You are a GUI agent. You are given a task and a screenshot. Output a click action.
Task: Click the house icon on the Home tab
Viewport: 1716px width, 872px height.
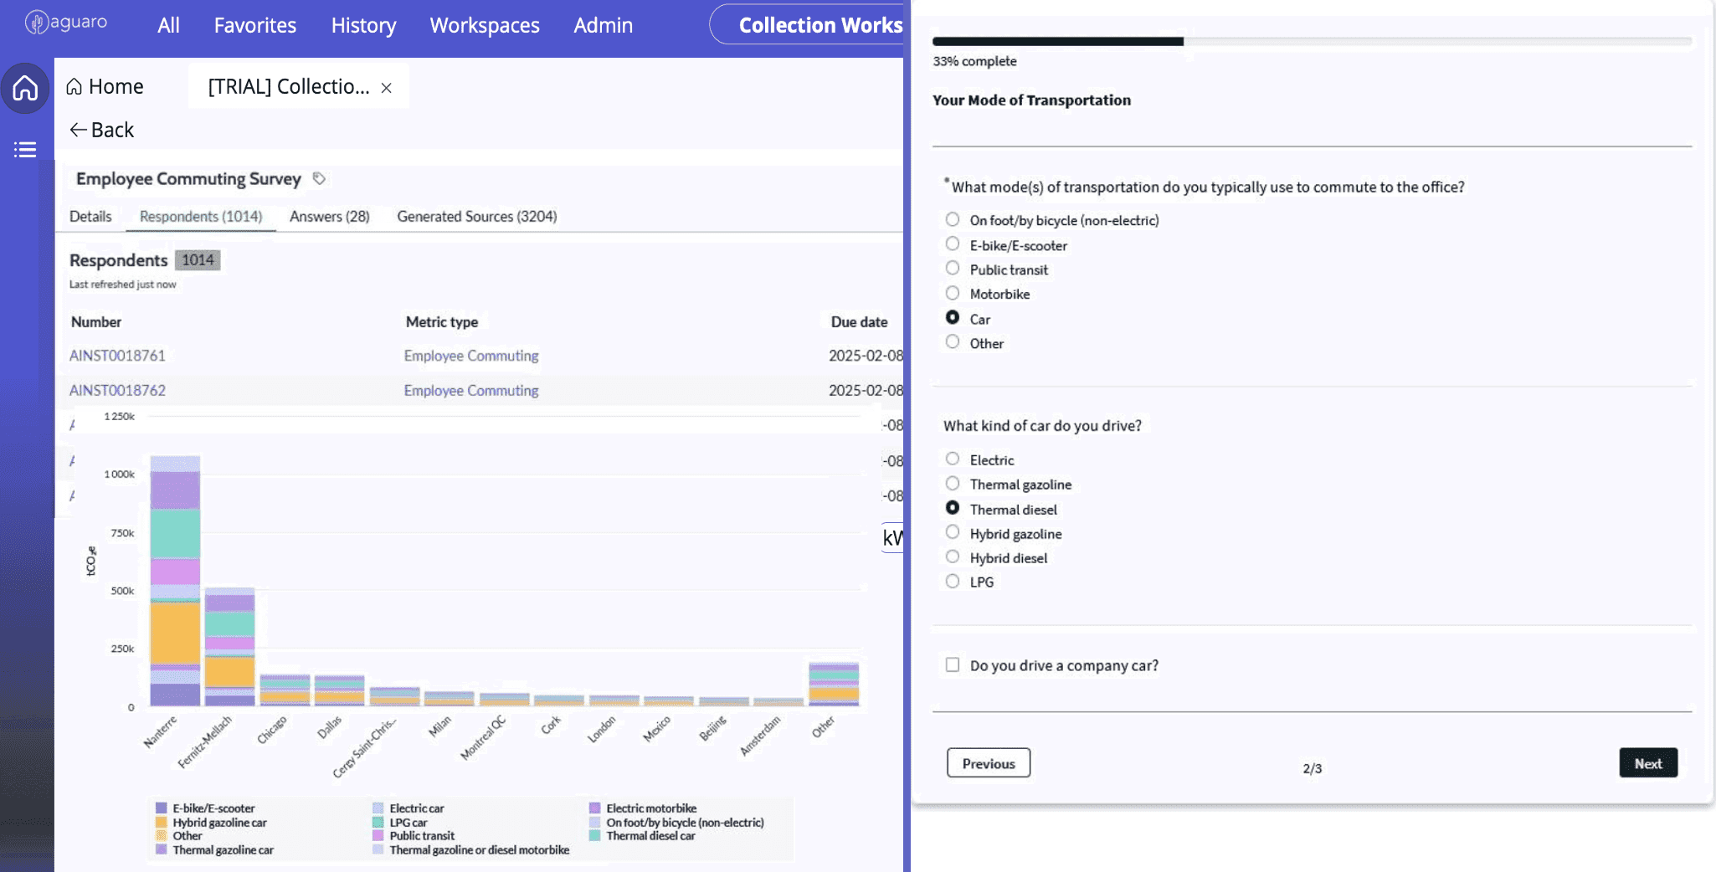(74, 86)
